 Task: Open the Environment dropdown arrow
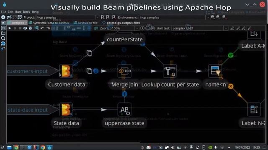pos(208,17)
